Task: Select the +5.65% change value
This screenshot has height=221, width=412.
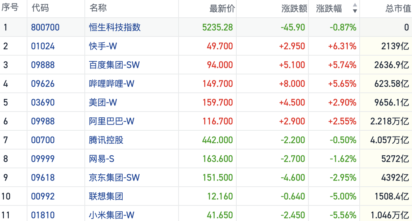Action: point(342,84)
